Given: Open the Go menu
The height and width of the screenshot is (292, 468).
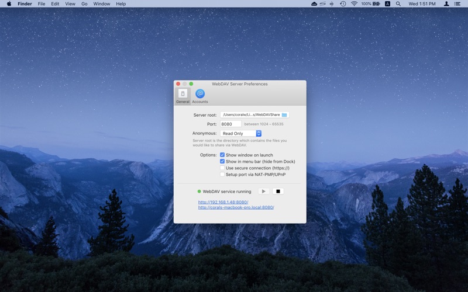Looking at the screenshot, I should [x=84, y=4].
